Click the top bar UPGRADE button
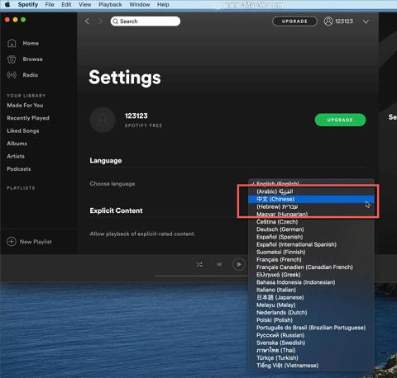Screen dimensions: 397x378 coord(294,21)
